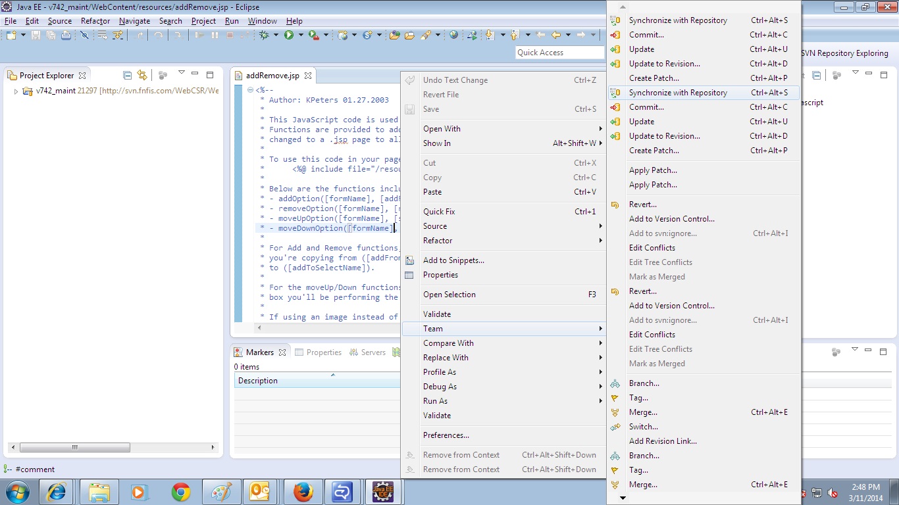Click the Team submenu scroll-up arrow
Screen dimensions: 899x505
click(623, 7)
